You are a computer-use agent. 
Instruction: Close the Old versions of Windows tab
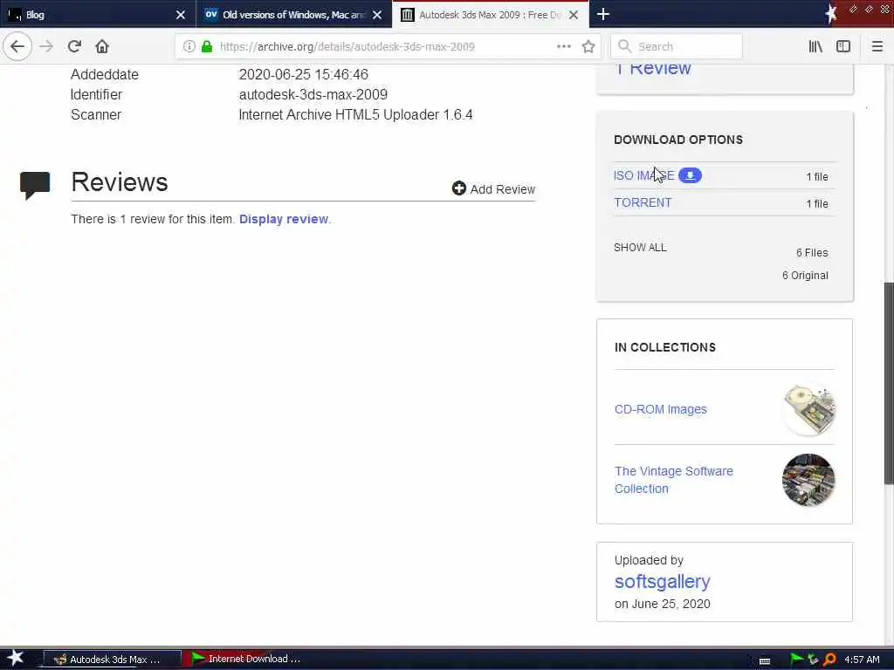[x=377, y=15]
